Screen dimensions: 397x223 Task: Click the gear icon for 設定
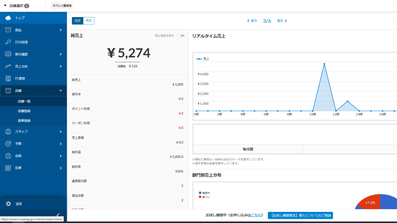pyautogui.click(x=8, y=204)
